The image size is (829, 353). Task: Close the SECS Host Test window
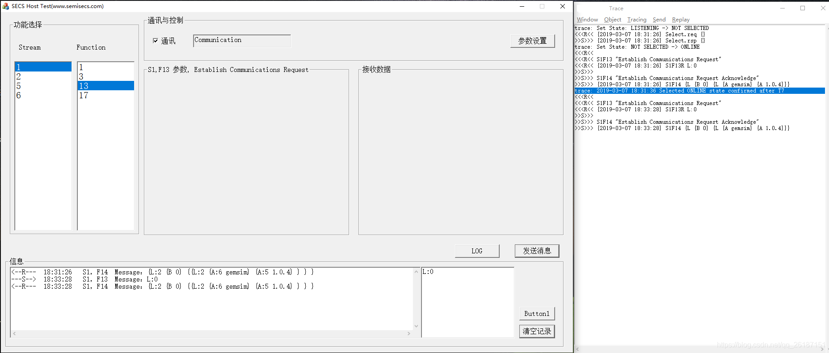pyautogui.click(x=563, y=6)
